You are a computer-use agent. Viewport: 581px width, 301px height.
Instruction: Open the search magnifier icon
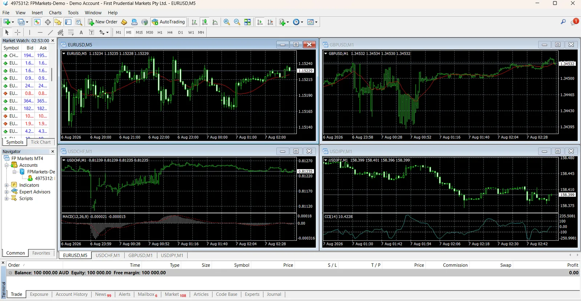(563, 22)
